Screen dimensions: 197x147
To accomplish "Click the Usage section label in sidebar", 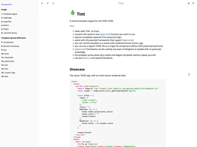I will click(x=4, y=9).
